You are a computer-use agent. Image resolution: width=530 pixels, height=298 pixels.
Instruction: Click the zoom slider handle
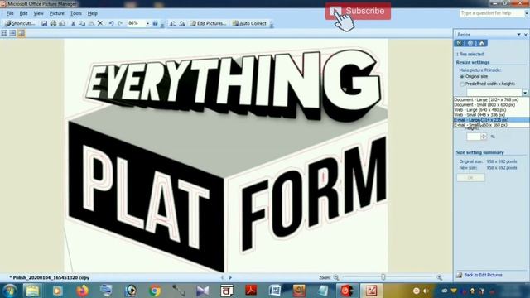[383, 277]
